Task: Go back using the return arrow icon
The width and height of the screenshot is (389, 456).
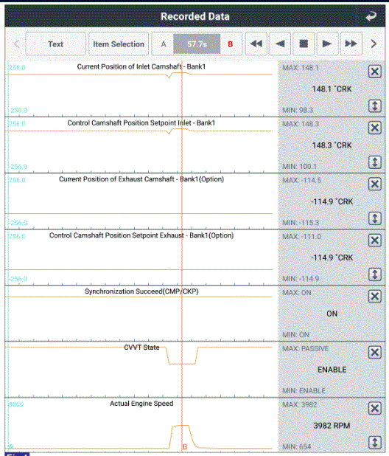Action: point(371,16)
